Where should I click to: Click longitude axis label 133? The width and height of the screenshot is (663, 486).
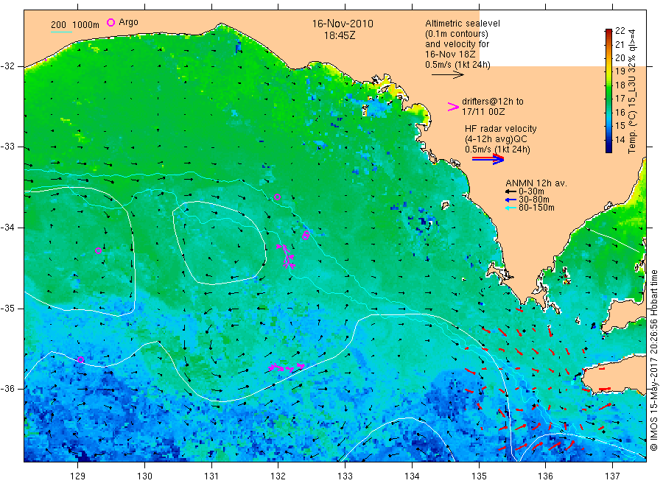pos(345,476)
